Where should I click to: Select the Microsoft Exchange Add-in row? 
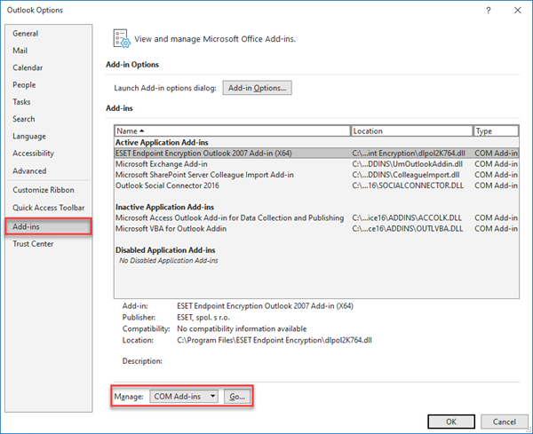[316, 164]
